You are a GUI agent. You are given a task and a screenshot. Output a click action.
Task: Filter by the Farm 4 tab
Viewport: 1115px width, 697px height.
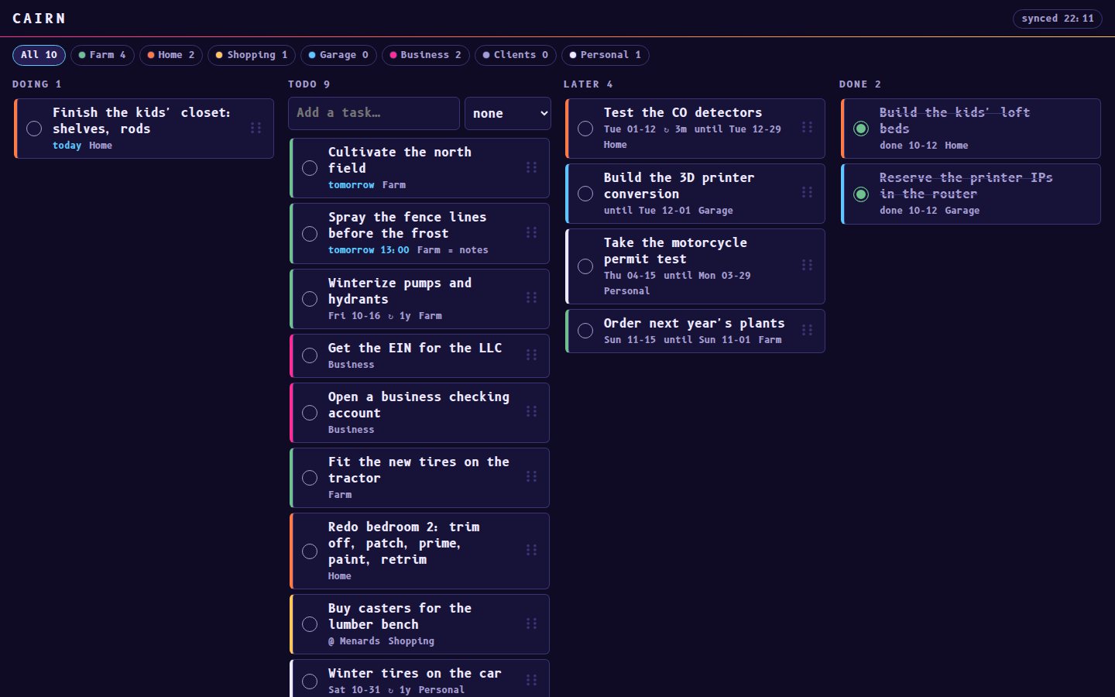pyautogui.click(x=102, y=55)
